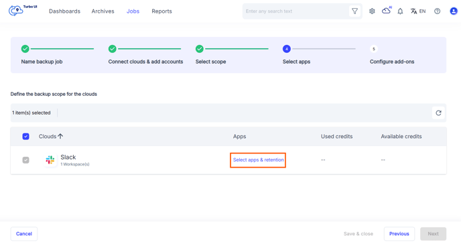
Task: Go to Dashboards menu
Action: (65, 11)
